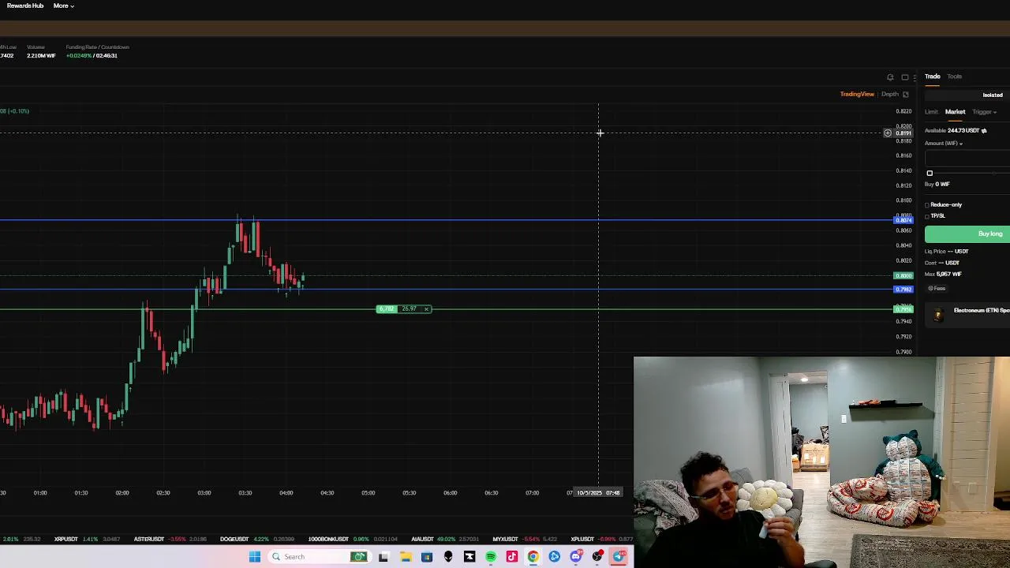1010x568 pixels.
Task: Select the Limit order tab
Action: pyautogui.click(x=931, y=112)
